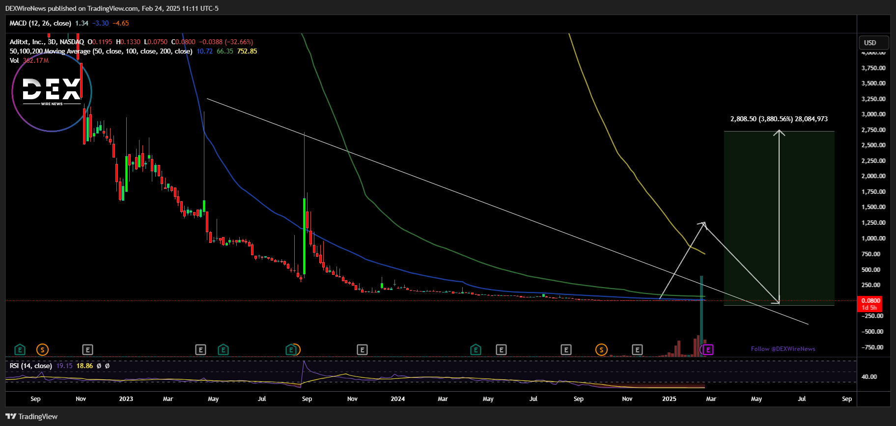Click the MACD indicator legend label
896x426 pixels.
(40, 24)
